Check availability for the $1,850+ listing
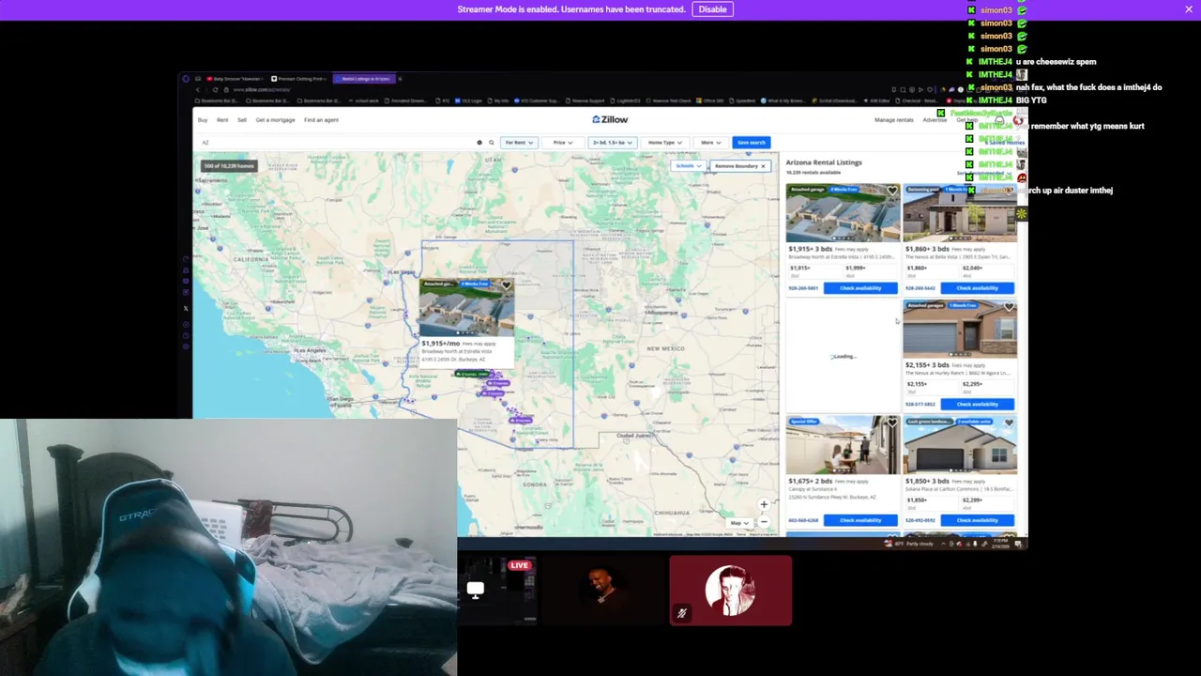Viewport: 1201px width, 676px height. coord(977,520)
